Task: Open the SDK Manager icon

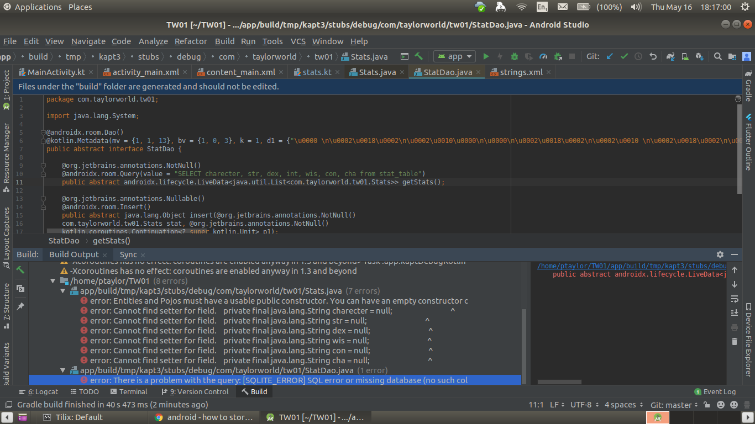Action: (699, 56)
